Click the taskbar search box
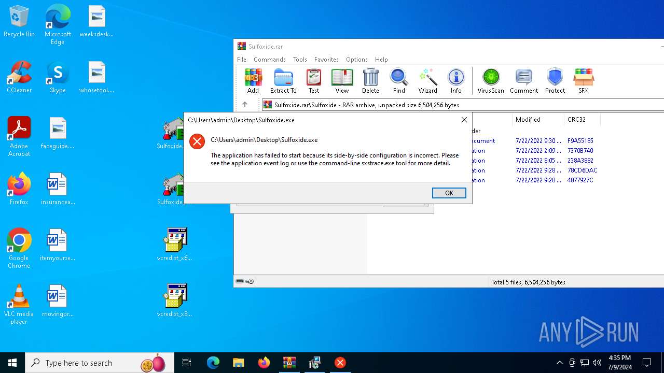664x373 pixels. click(x=100, y=363)
